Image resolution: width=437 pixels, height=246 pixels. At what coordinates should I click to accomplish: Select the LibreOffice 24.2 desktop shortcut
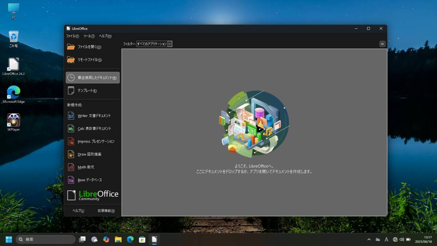point(13,67)
